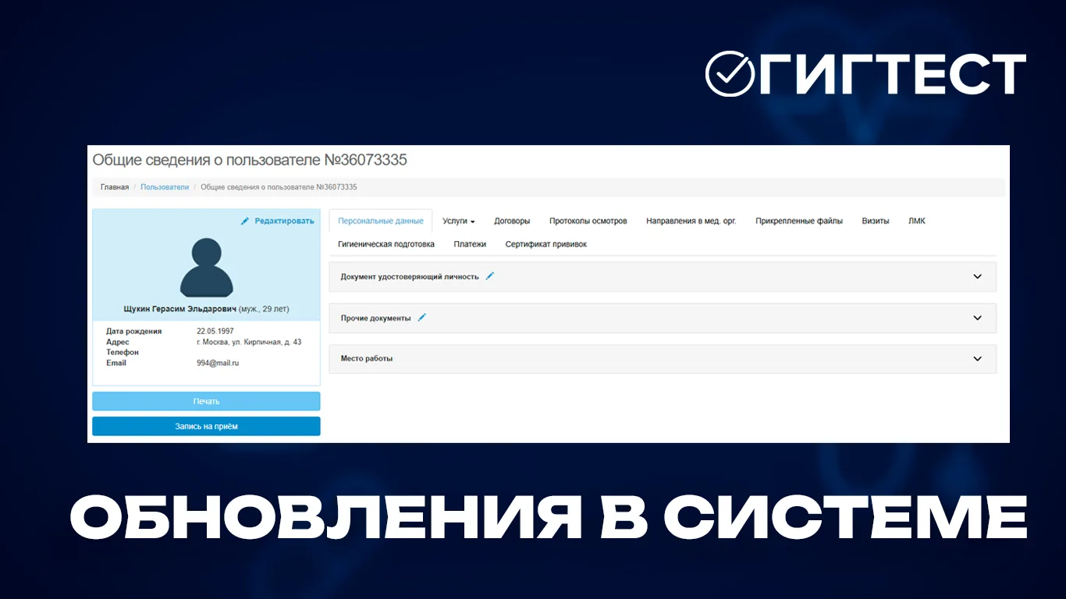Open the Сертификат прививок tab
The width and height of the screenshot is (1066, 599).
point(545,244)
